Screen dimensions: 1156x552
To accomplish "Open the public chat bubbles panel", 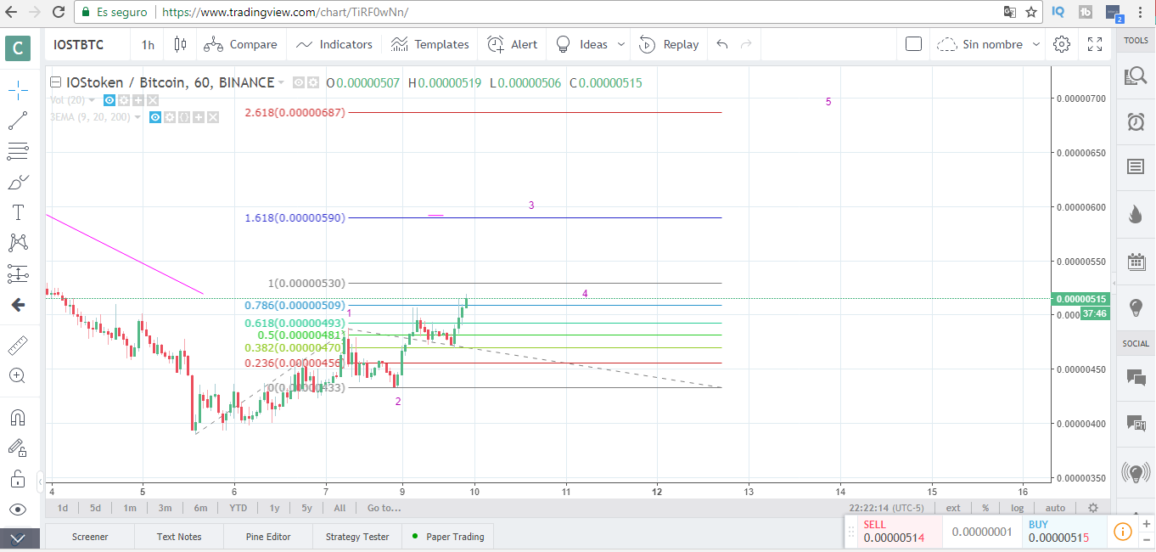I will [1136, 377].
